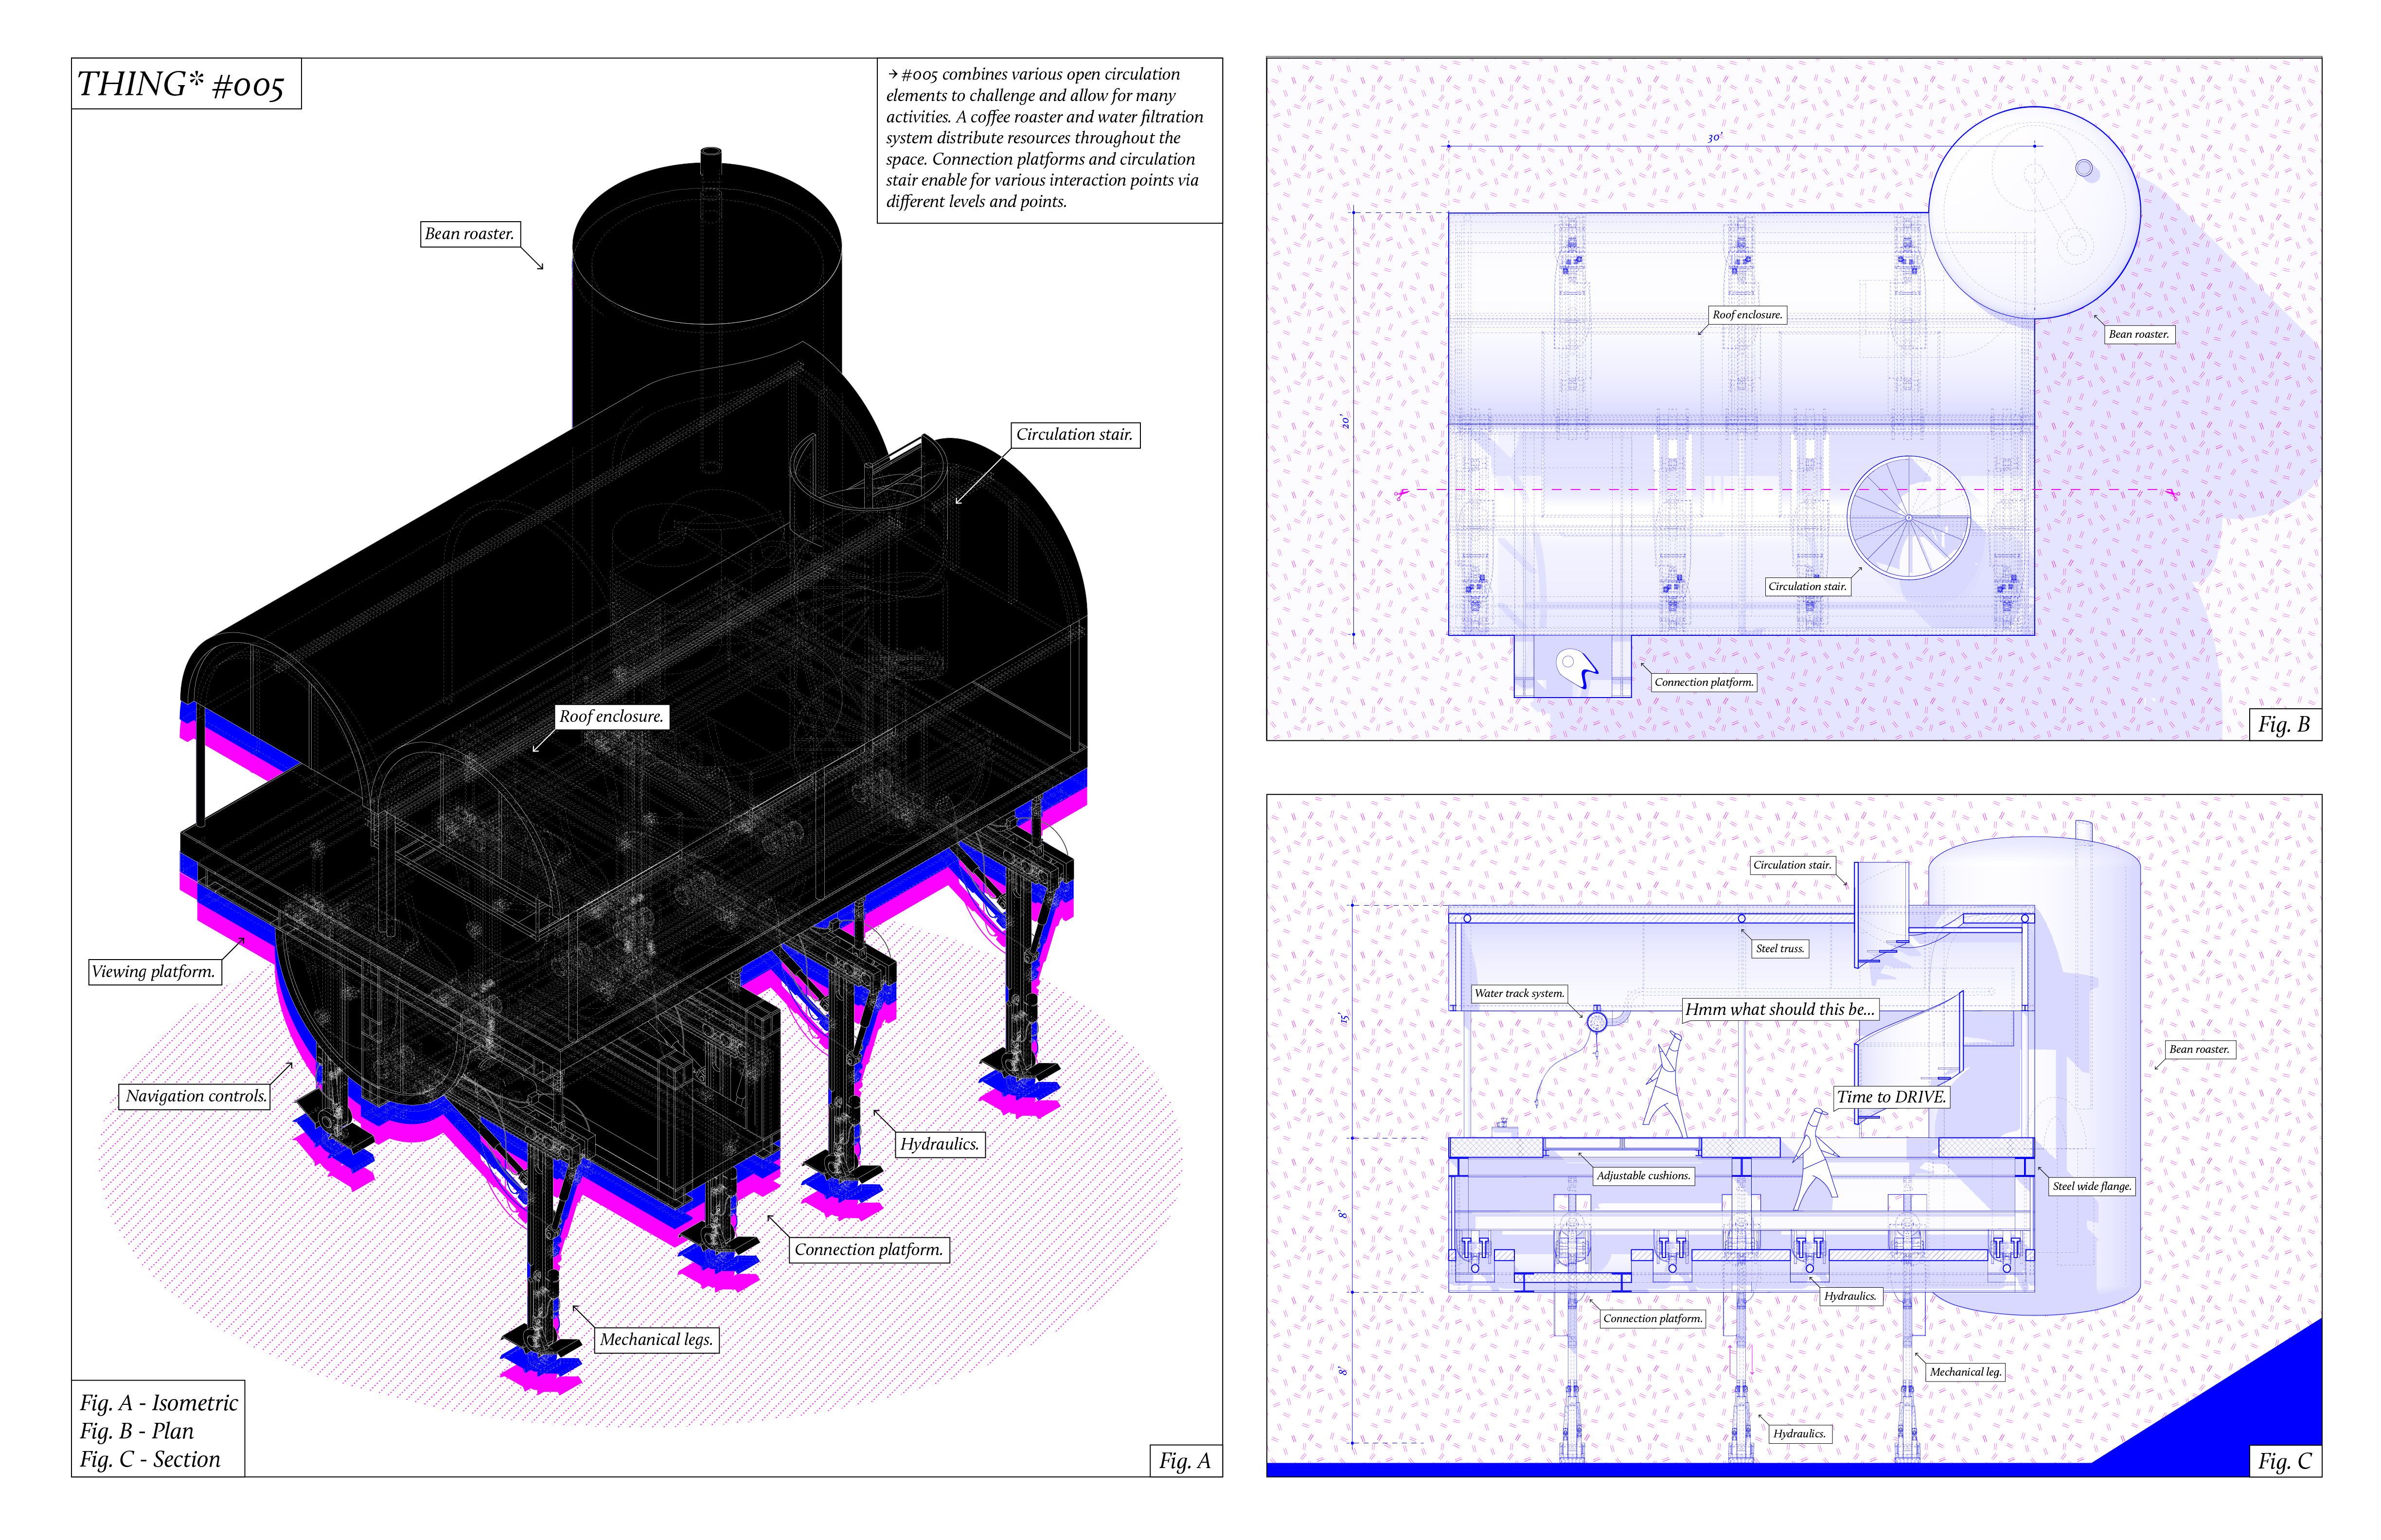The height and width of the screenshot is (1540, 2381).
Task: Click the speech text "Hmm what should this be..."
Action: [x=1780, y=1010]
